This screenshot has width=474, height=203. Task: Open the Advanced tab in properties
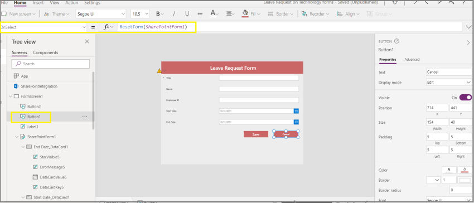coord(412,60)
